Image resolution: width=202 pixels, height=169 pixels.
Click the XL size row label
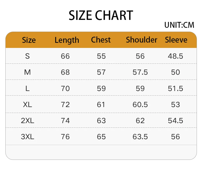(27, 105)
